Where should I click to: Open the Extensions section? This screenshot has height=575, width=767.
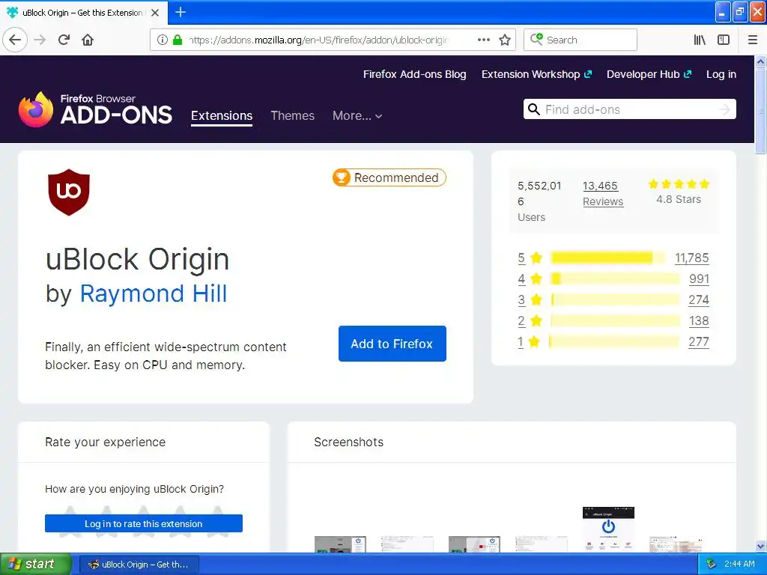[222, 116]
